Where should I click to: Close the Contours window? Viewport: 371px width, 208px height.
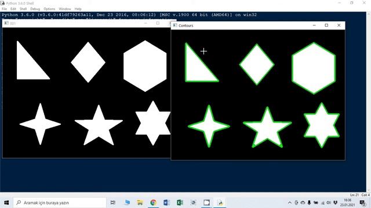tap(339, 25)
